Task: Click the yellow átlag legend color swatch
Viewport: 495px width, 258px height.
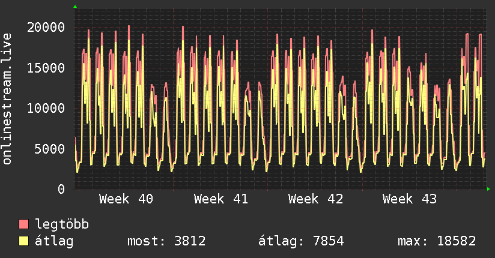Action: (23, 241)
